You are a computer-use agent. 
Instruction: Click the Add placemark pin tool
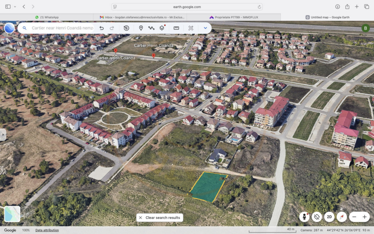[141, 28]
